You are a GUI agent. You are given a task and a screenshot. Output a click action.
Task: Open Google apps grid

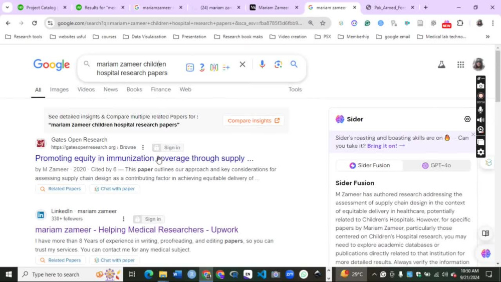click(460, 65)
